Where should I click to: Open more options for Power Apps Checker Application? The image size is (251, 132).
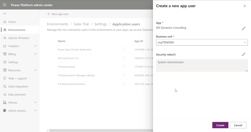(x=124, y=49)
